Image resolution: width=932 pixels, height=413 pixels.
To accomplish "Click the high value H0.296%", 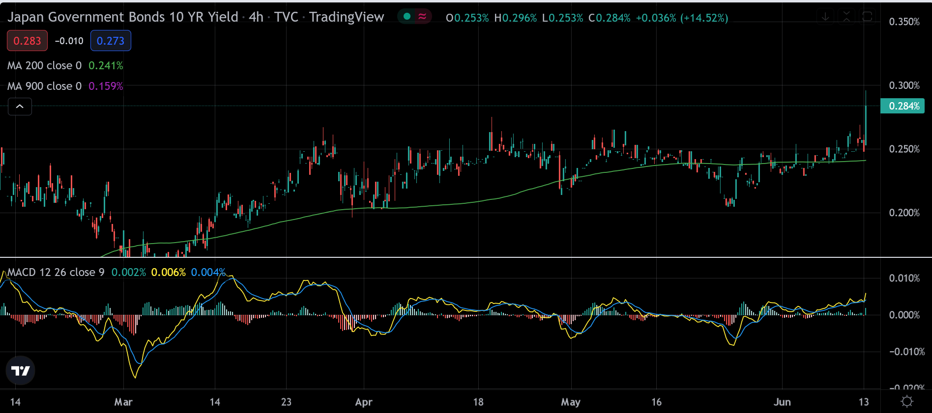I will tap(515, 18).
